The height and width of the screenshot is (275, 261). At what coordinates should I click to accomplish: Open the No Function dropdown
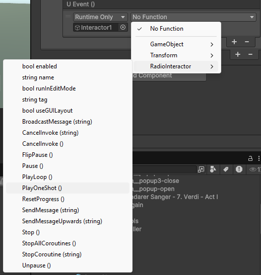[x=193, y=17]
